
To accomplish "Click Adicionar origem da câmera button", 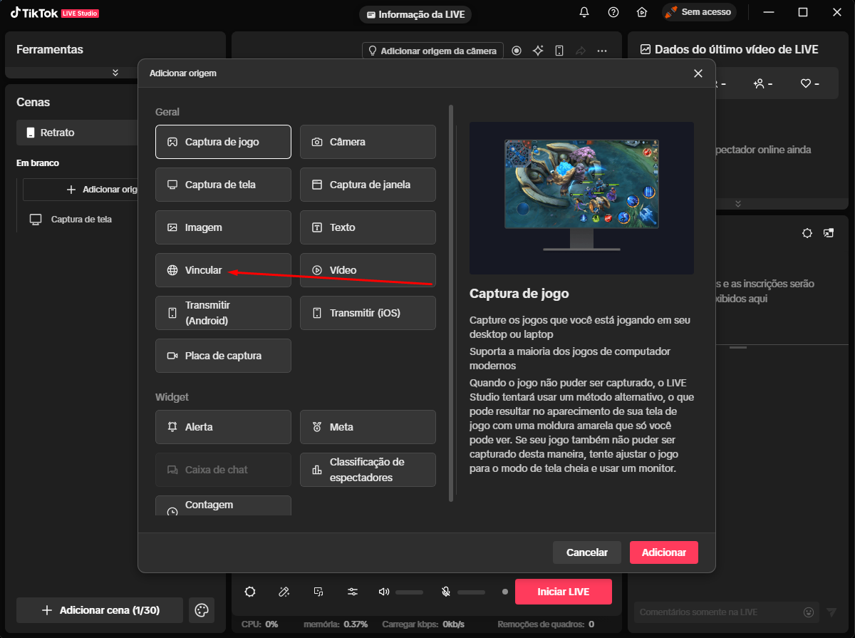I will [433, 51].
